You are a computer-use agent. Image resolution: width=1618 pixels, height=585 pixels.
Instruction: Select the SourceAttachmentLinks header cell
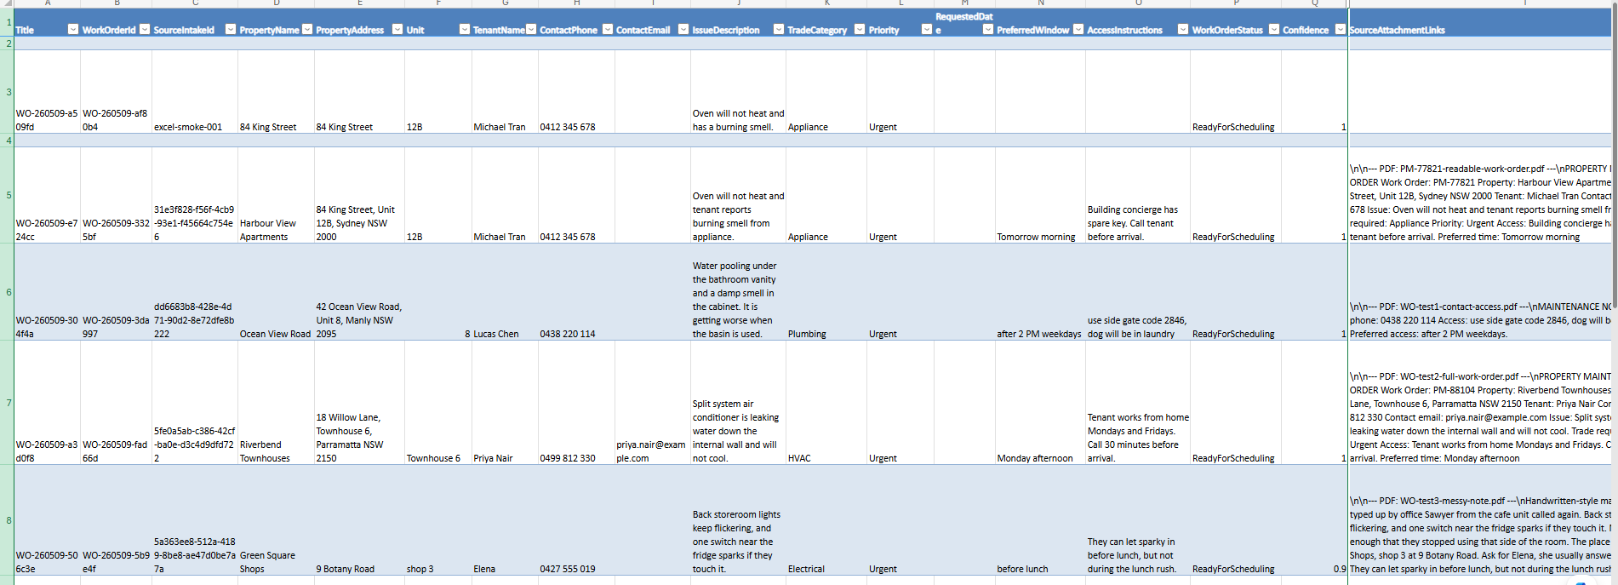(1479, 23)
